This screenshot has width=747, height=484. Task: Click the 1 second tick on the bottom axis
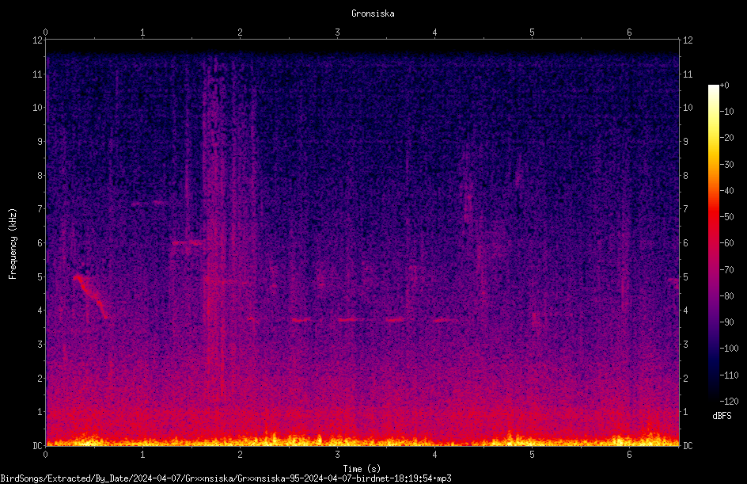142,455
